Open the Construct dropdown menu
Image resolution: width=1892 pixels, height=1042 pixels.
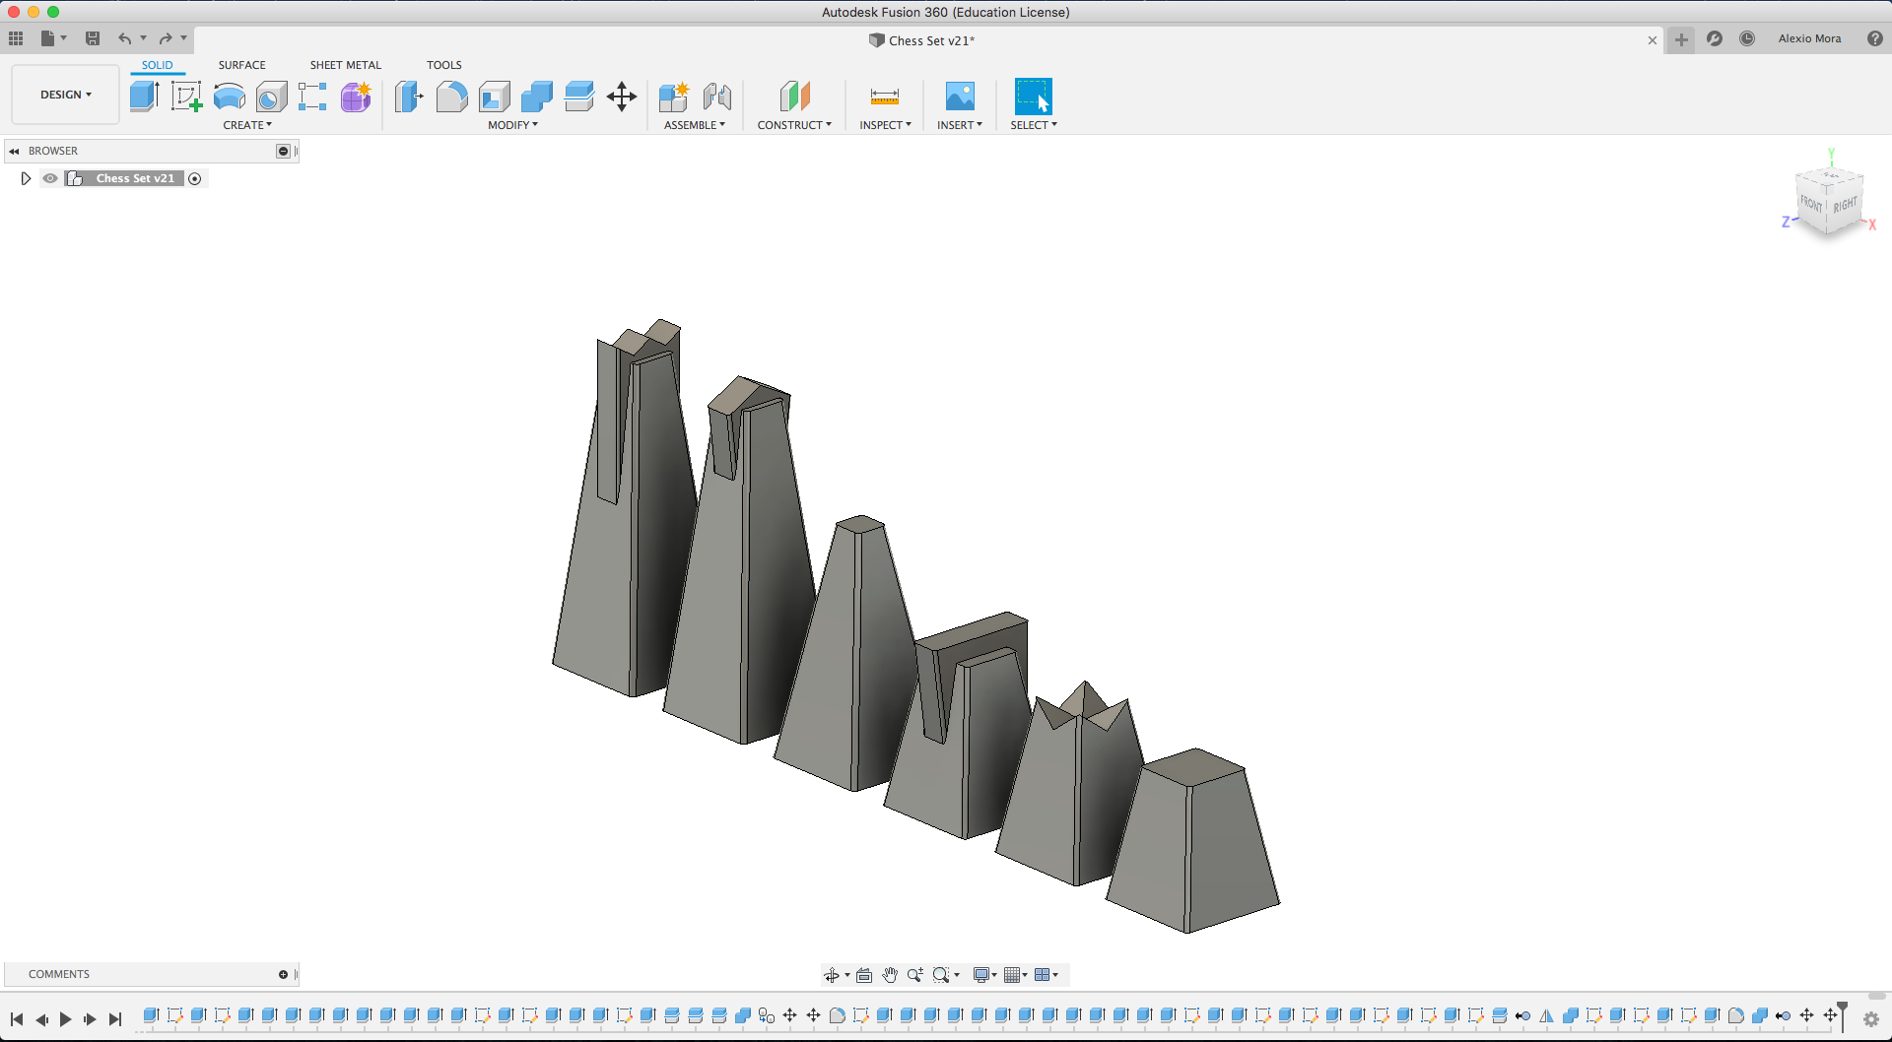click(794, 125)
